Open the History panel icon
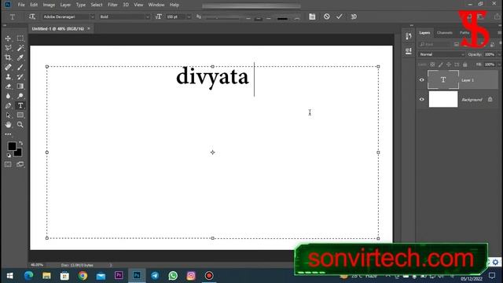 (409, 36)
